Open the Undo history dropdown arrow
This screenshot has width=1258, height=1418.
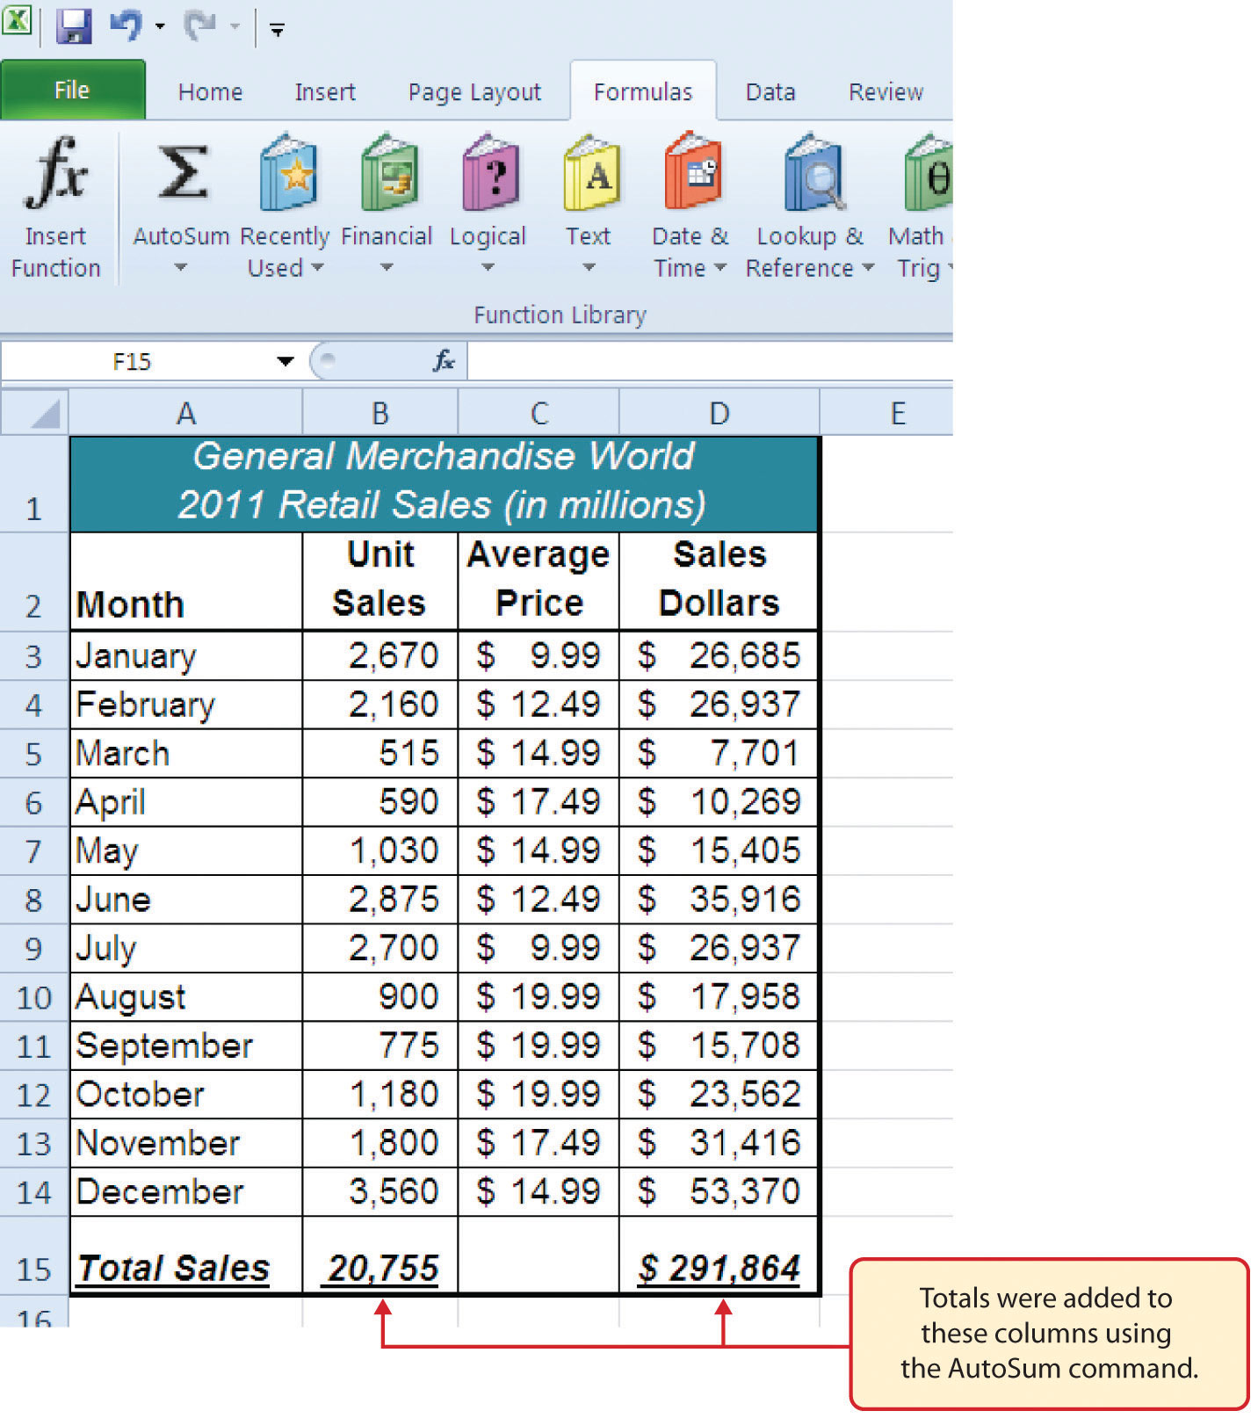coord(160,27)
